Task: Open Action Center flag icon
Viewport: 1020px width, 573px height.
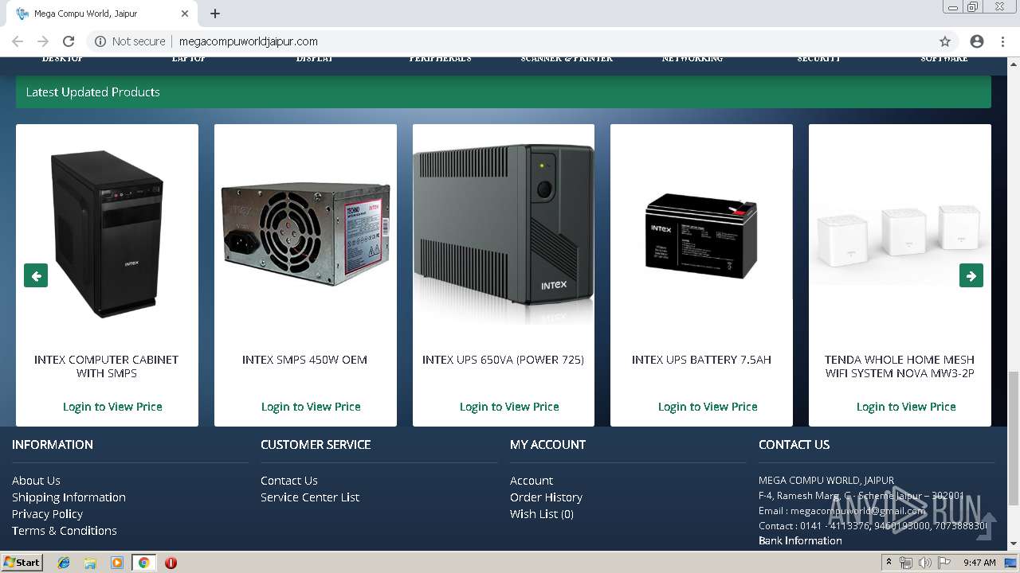Action: [x=944, y=563]
